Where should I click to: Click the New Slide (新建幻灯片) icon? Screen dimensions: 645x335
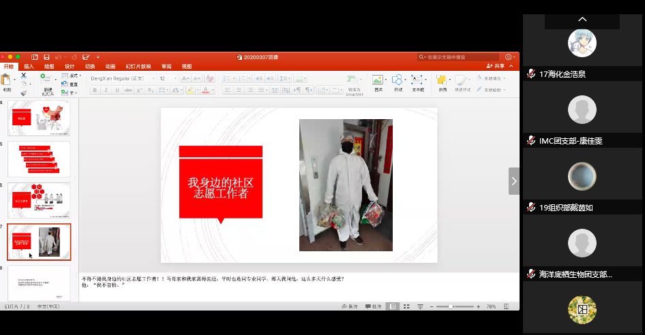[x=47, y=80]
